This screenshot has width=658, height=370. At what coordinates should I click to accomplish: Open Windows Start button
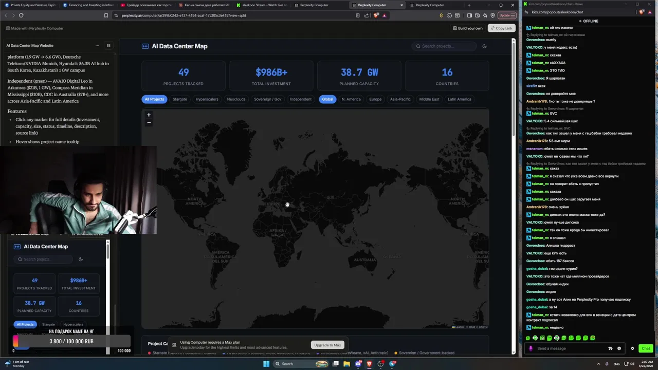(266, 364)
